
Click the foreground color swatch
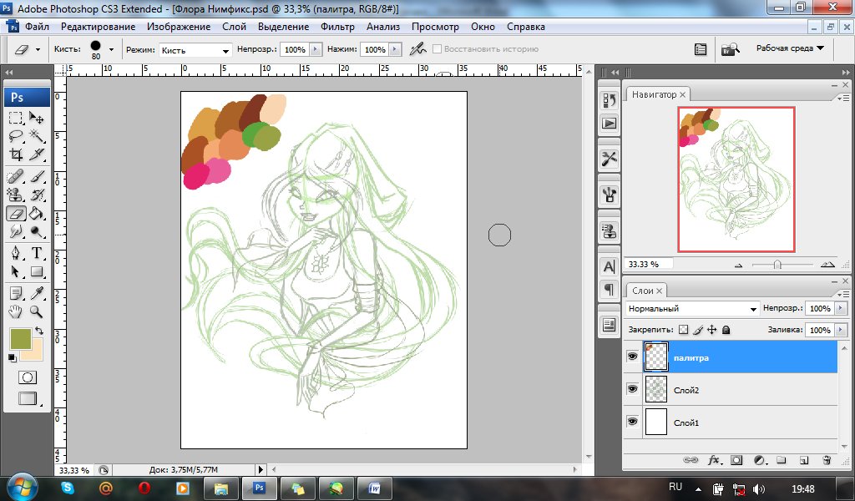[20, 338]
